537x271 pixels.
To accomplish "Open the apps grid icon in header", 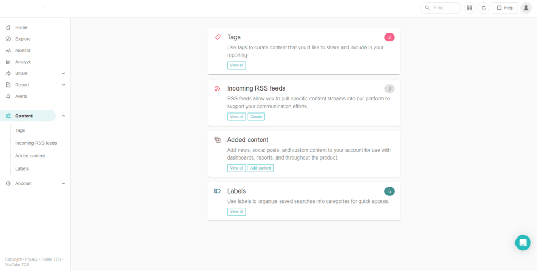I will pos(469,8).
